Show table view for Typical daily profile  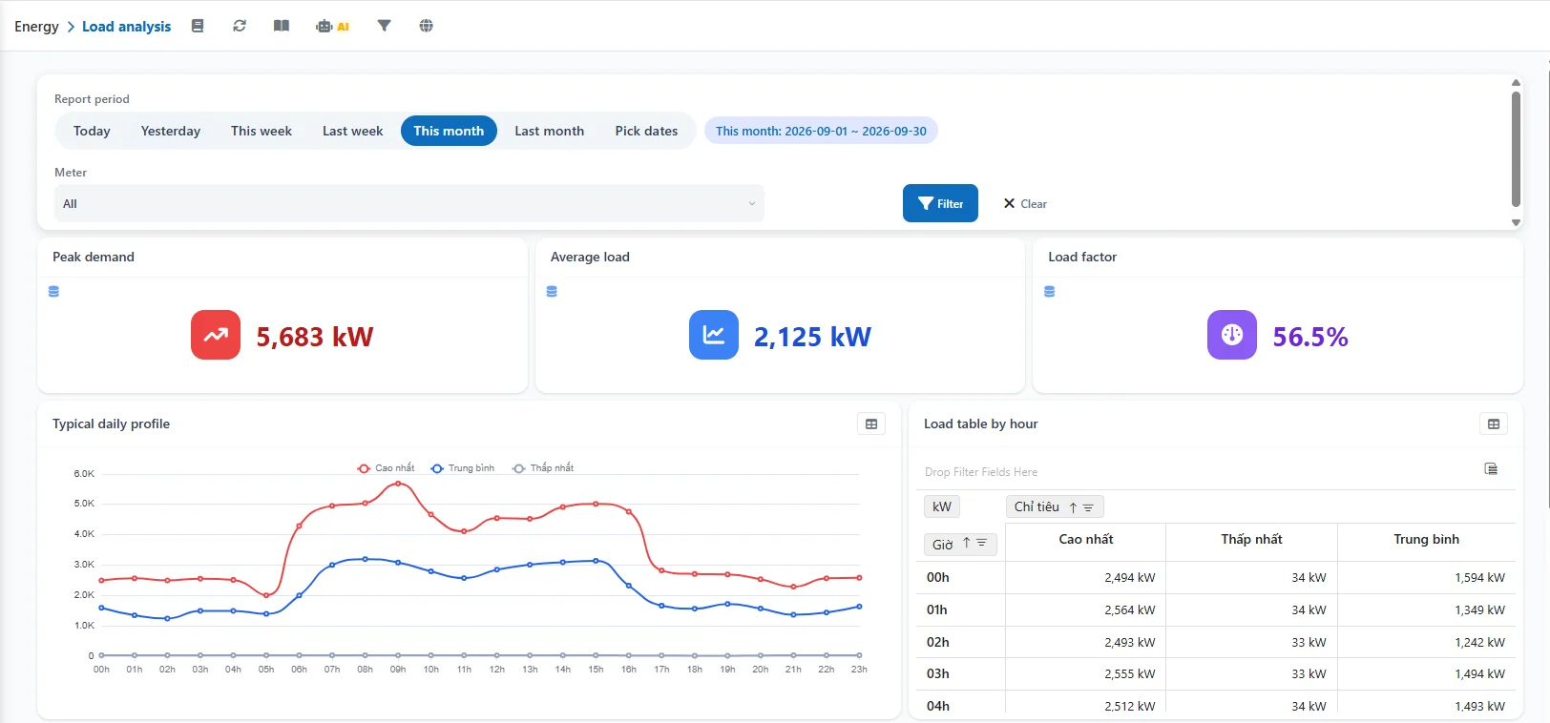871,423
